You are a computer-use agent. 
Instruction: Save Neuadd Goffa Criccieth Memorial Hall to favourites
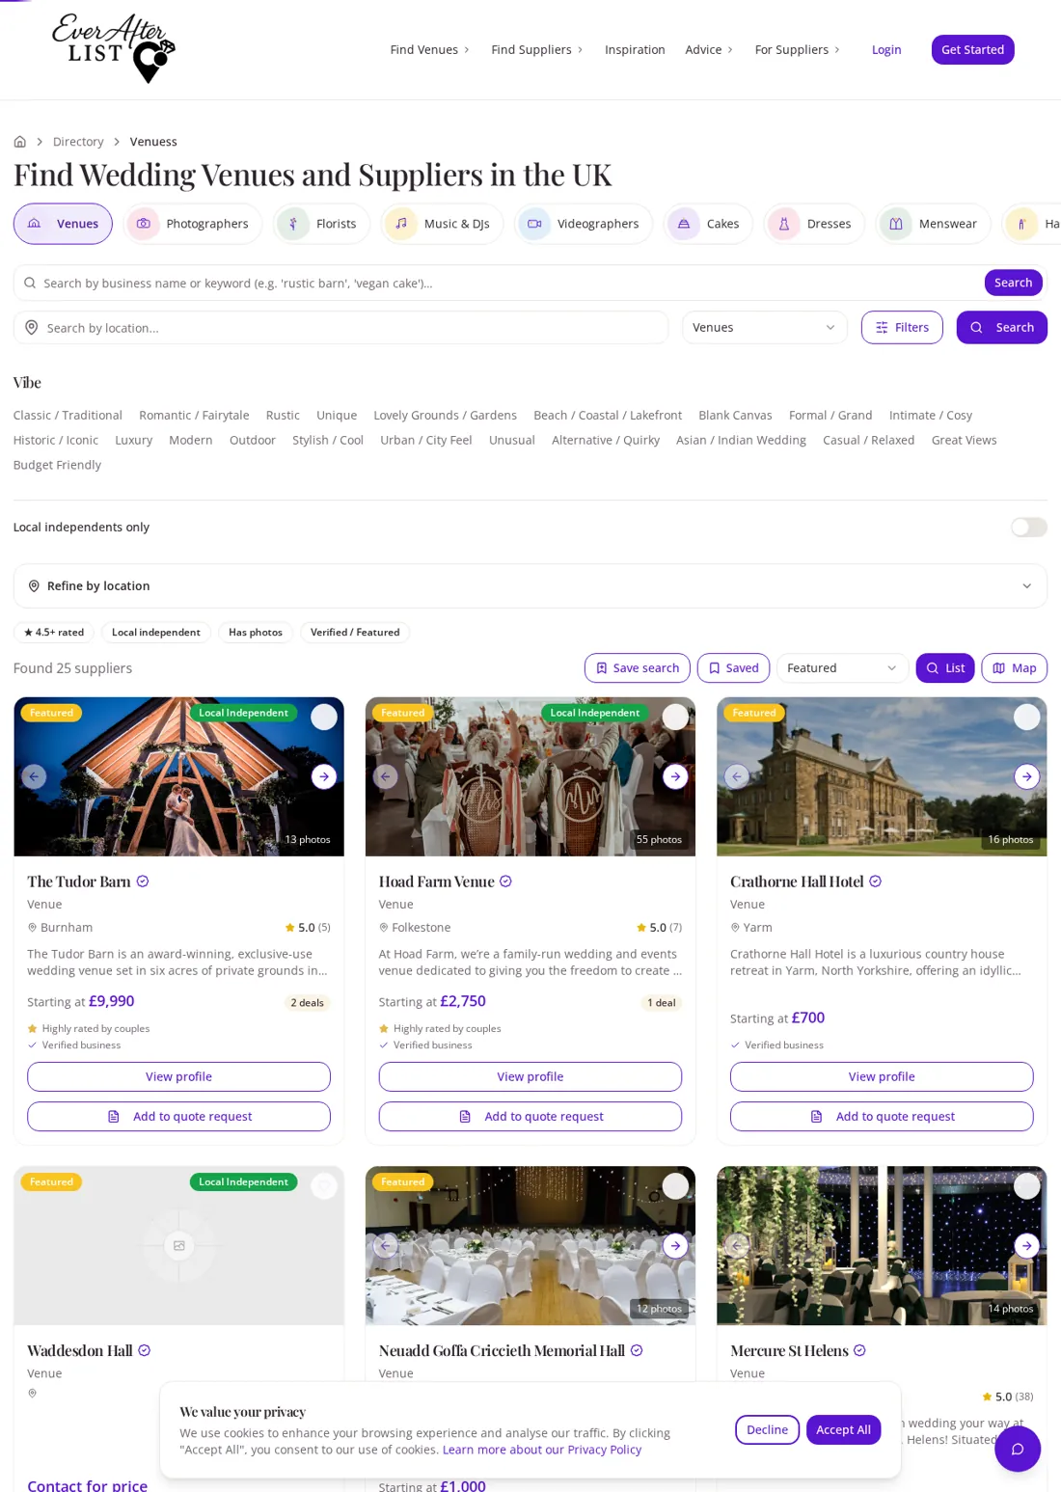[675, 1185]
